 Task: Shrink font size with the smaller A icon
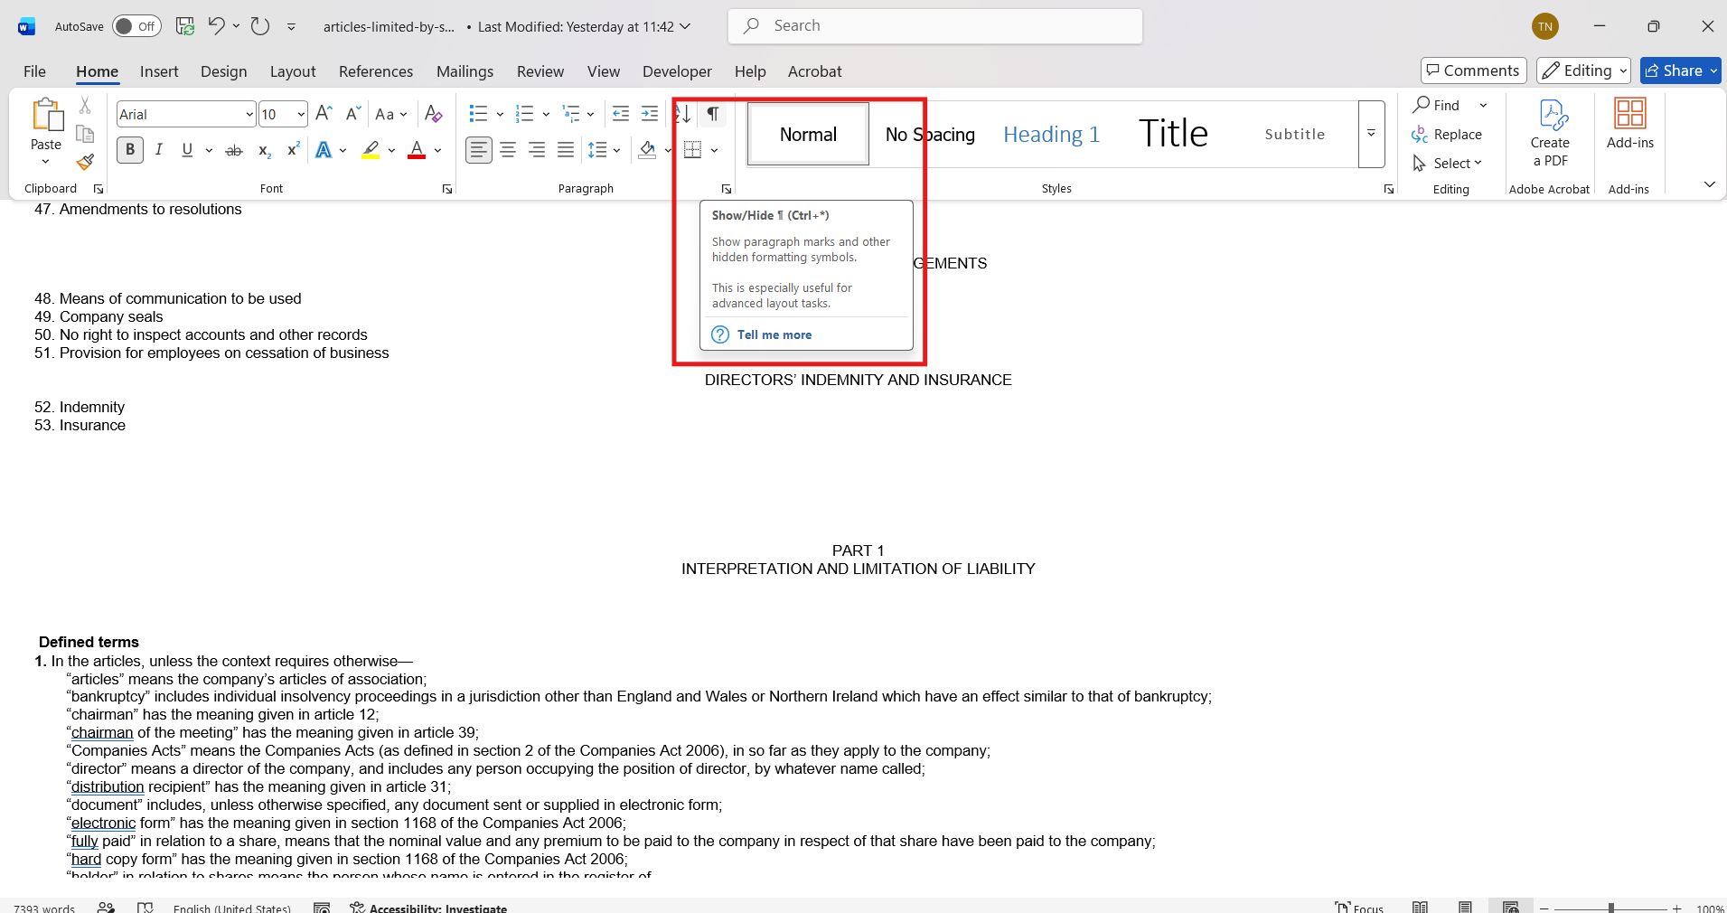coord(352,114)
